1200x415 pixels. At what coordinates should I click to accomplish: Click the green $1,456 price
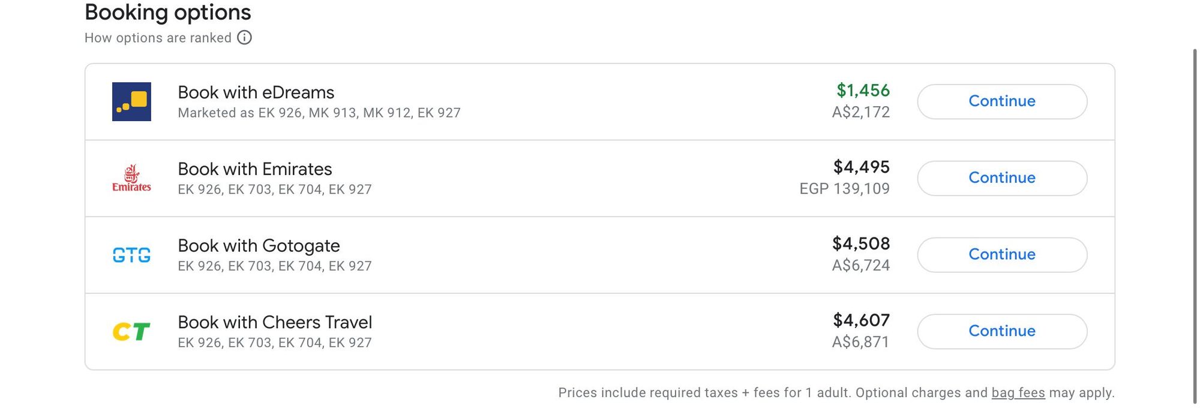pos(863,91)
